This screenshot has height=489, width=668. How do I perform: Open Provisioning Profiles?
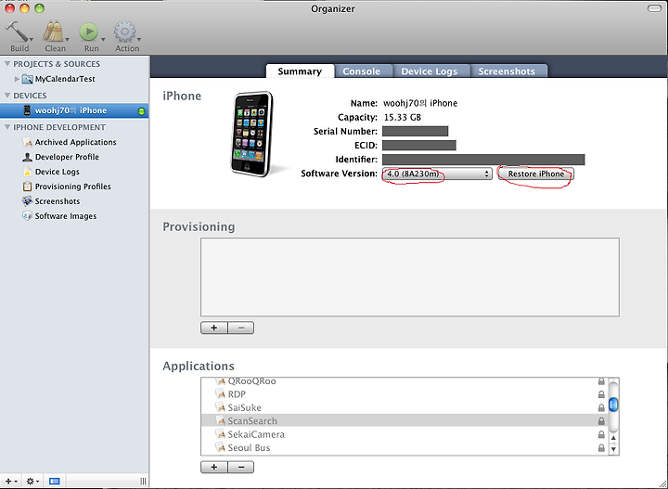[73, 187]
